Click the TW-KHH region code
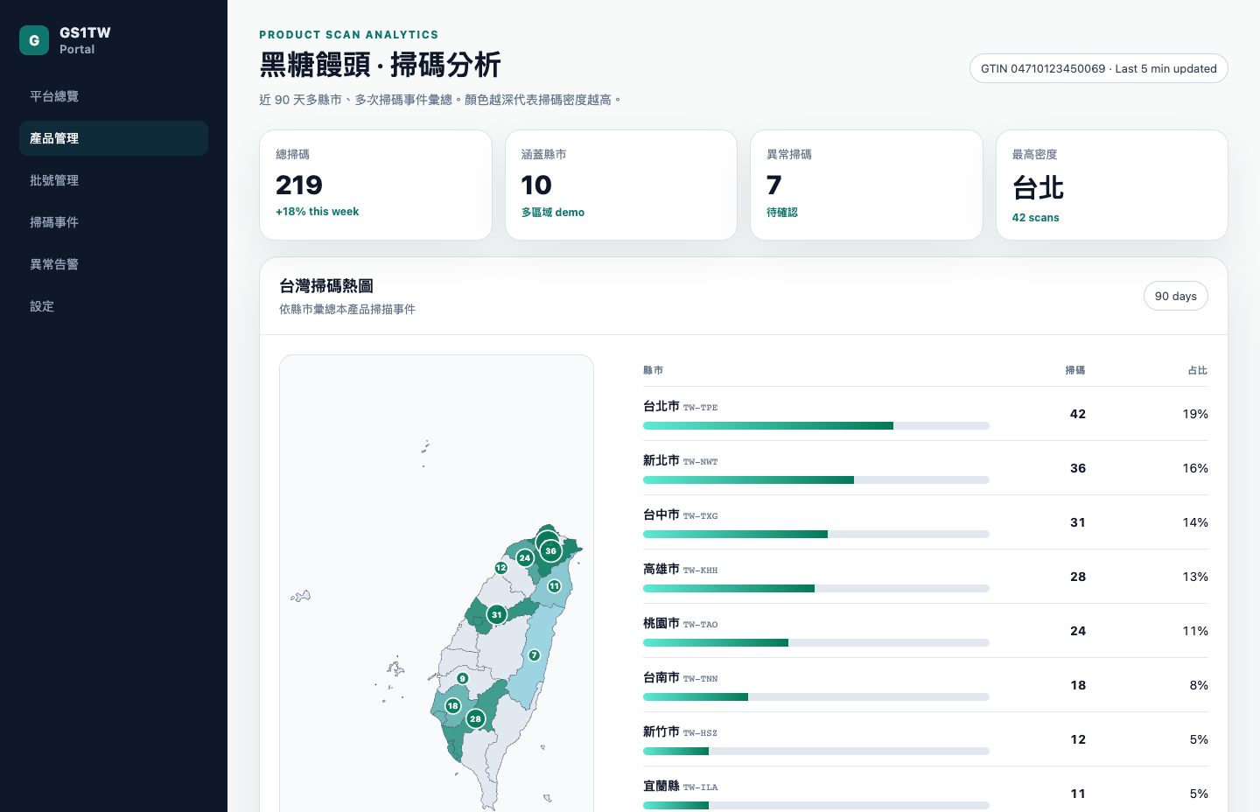Image resolution: width=1260 pixels, height=812 pixels. tap(700, 570)
